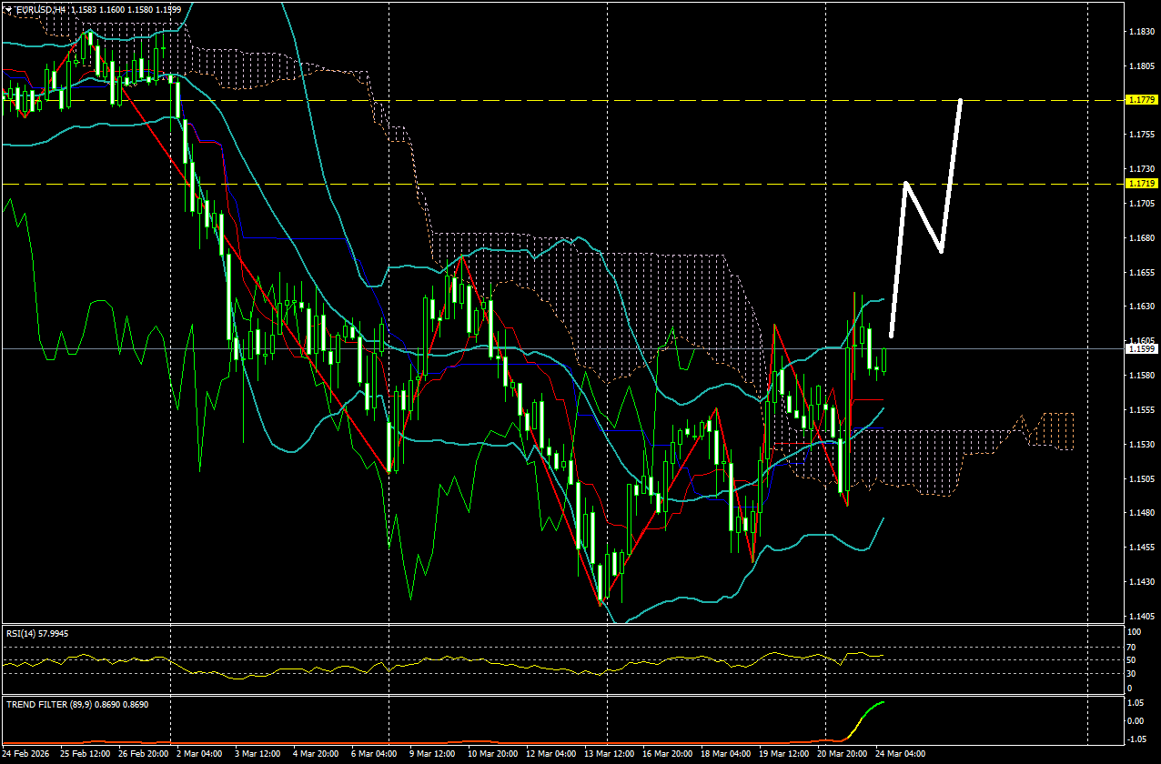Click the 1.1530 value on price scale
Image resolution: width=1161 pixels, height=764 pixels.
1141,444
